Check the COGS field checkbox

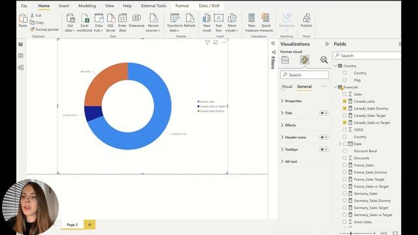[345, 129]
